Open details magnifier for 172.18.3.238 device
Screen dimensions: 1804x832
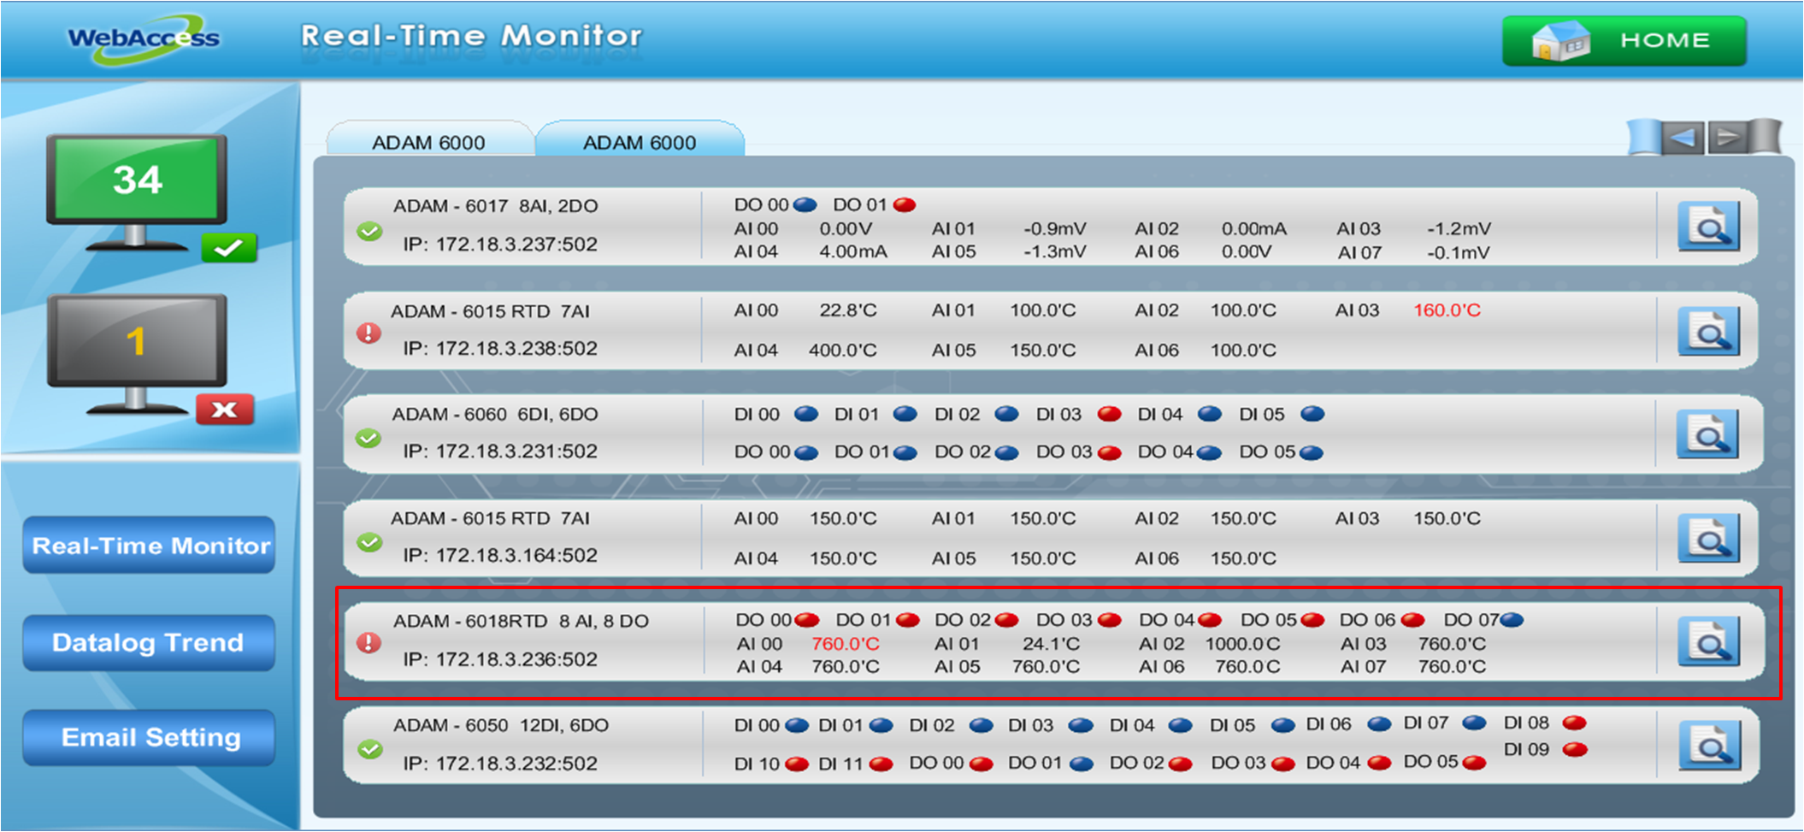(x=1708, y=331)
